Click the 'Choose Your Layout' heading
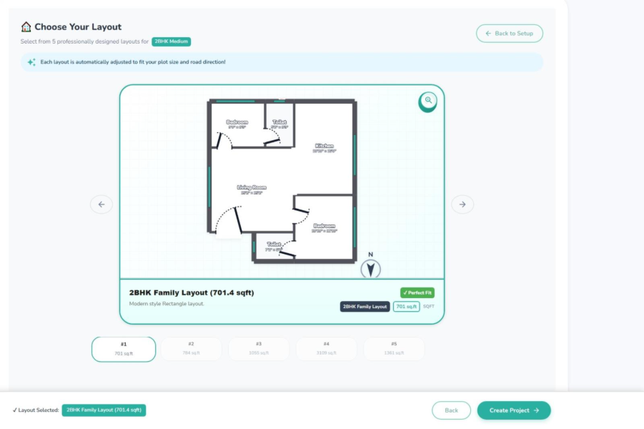The height and width of the screenshot is (429, 644). point(78,26)
